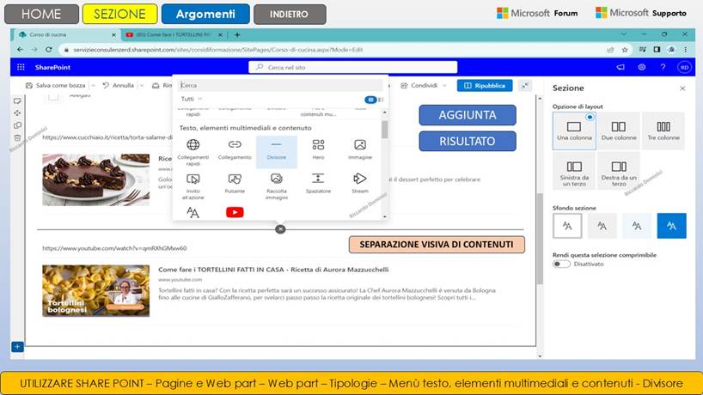Screen dimensions: 703x395
Task: Click the Ripubblica button
Action: [x=485, y=86]
